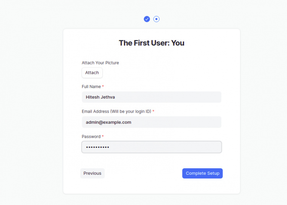
Task: Click the red asterisk beside Full Name
Action: (103, 87)
